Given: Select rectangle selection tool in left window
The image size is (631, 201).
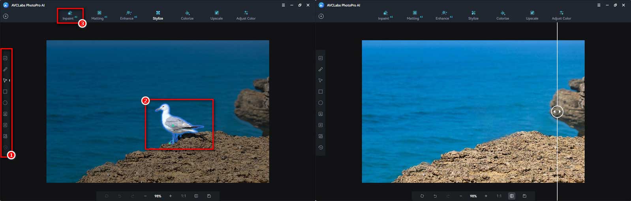Looking at the screenshot, I should tap(5, 91).
